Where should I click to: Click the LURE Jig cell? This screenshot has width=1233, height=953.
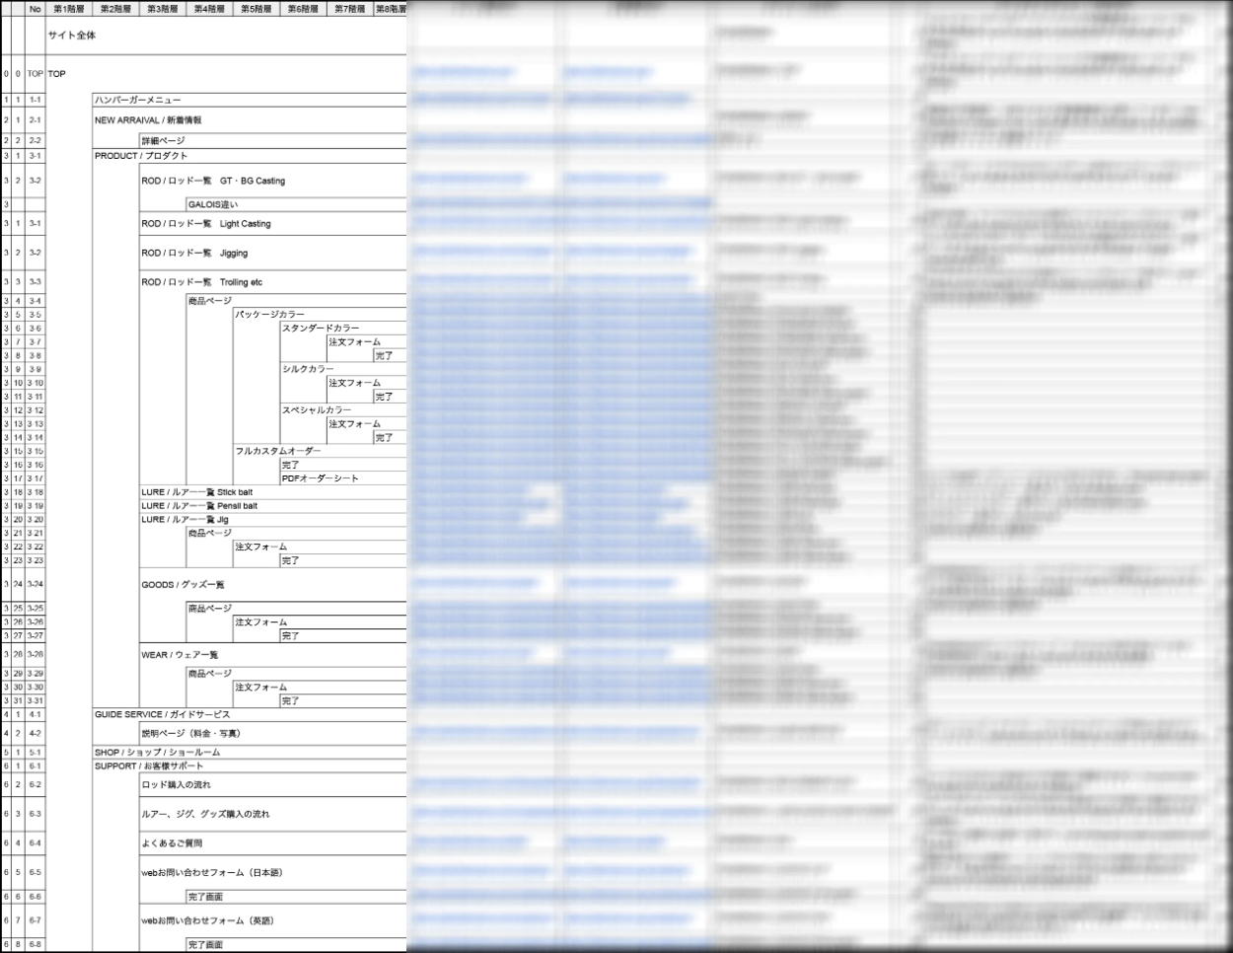[x=273, y=519]
